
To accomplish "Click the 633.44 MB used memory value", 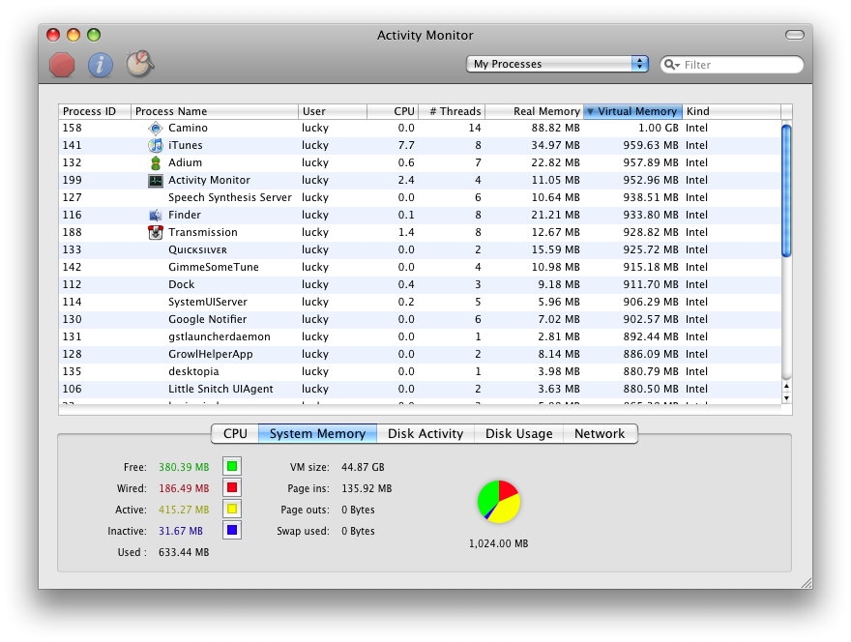I will 184,552.
